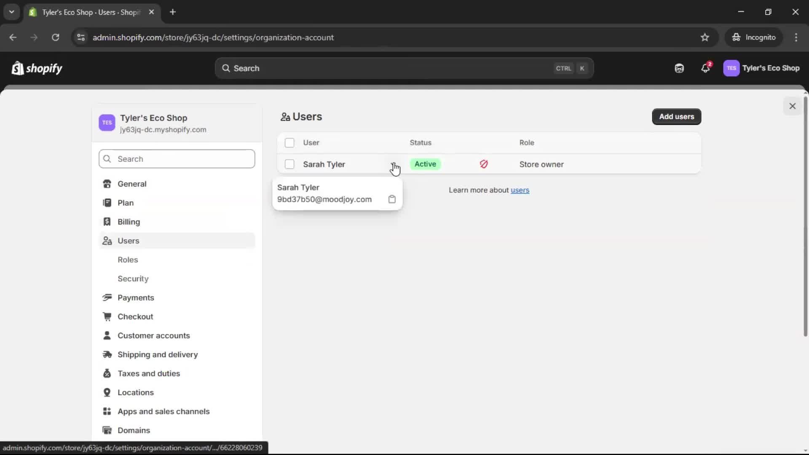The image size is (809, 455).
Task: Open the browser tab search dropdown
Action: tap(11, 12)
